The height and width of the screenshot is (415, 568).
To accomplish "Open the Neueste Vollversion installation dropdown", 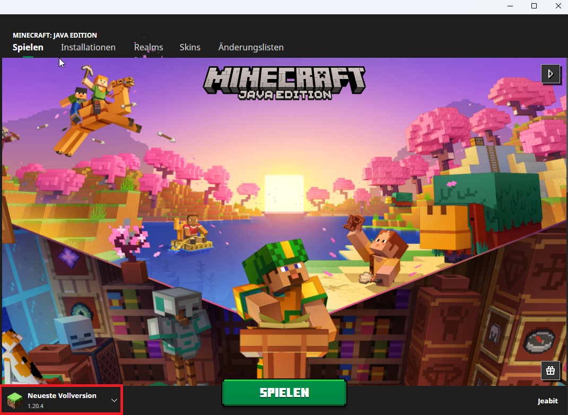I will coord(62,400).
